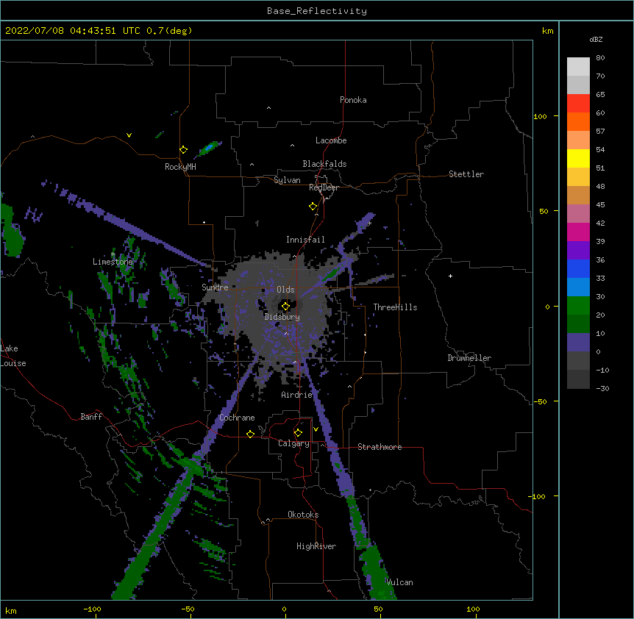Image resolution: width=634 pixels, height=619 pixels.
Task: Click the Sundre town label
Action: click(215, 287)
